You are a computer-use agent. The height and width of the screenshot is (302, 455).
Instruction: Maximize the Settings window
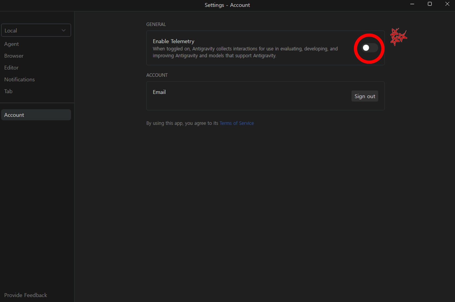coord(430,4)
